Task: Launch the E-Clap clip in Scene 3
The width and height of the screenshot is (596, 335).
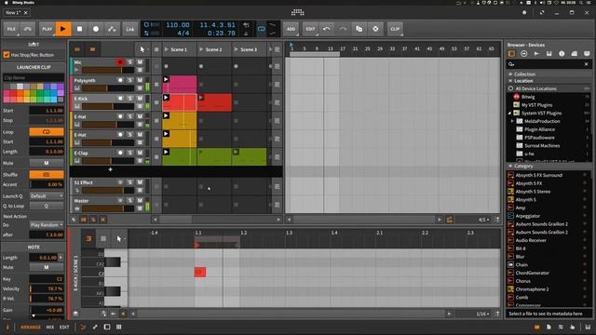Action: pyautogui.click(x=236, y=152)
